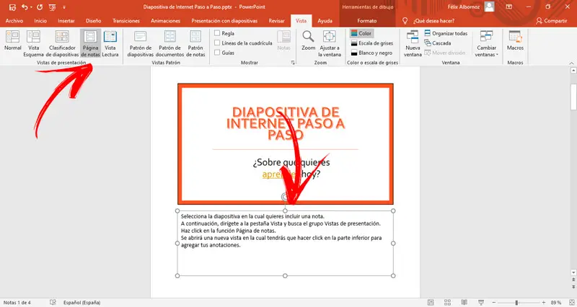Viewport: 577px width, 307px height.
Task: Open a Nueva ventana
Action: click(x=413, y=43)
